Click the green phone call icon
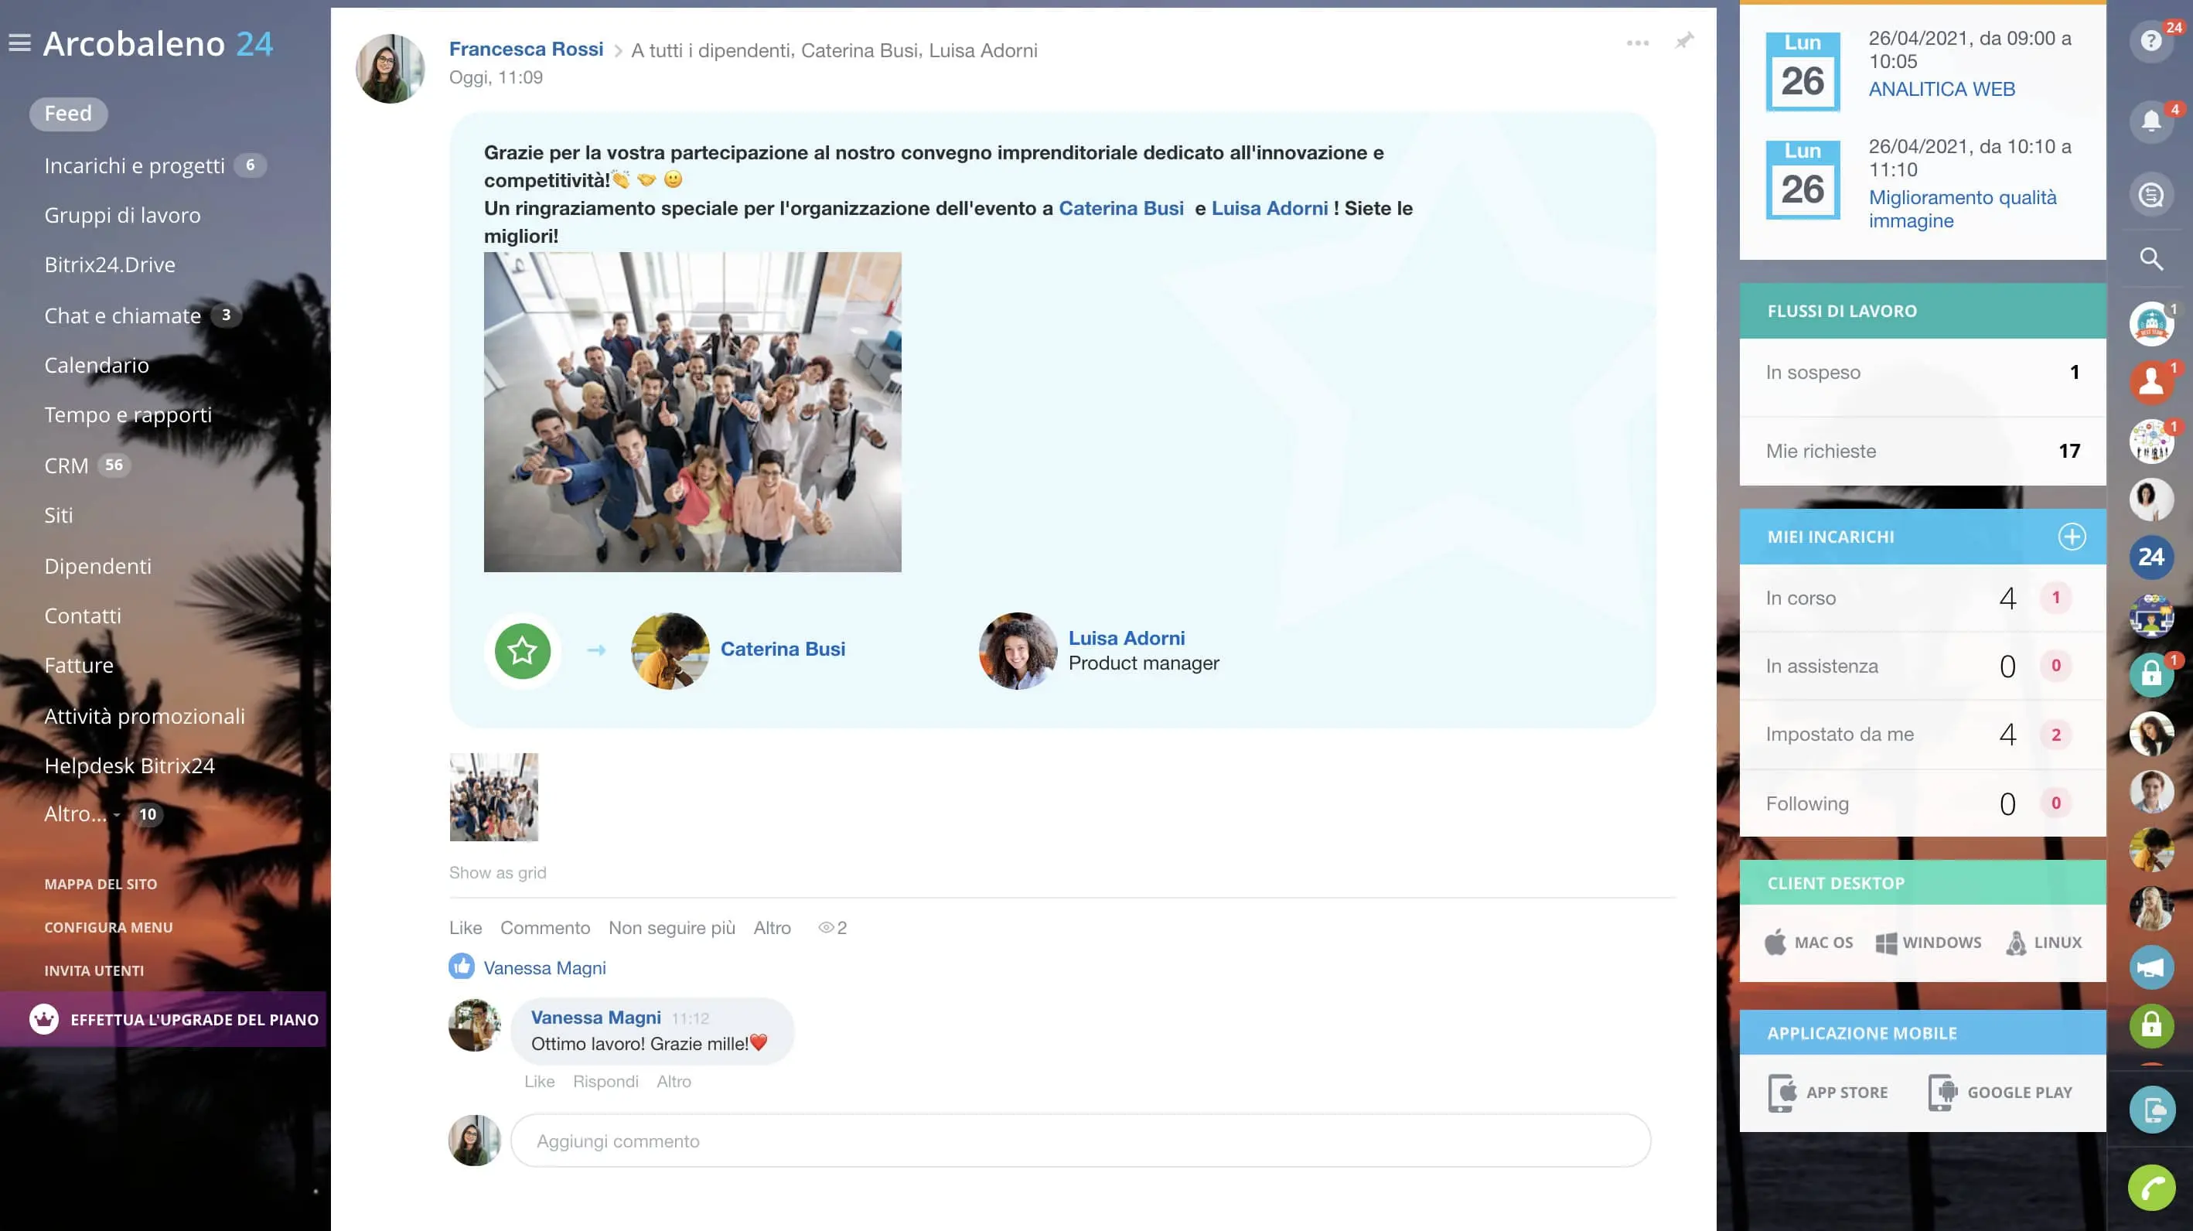 click(x=2151, y=1186)
